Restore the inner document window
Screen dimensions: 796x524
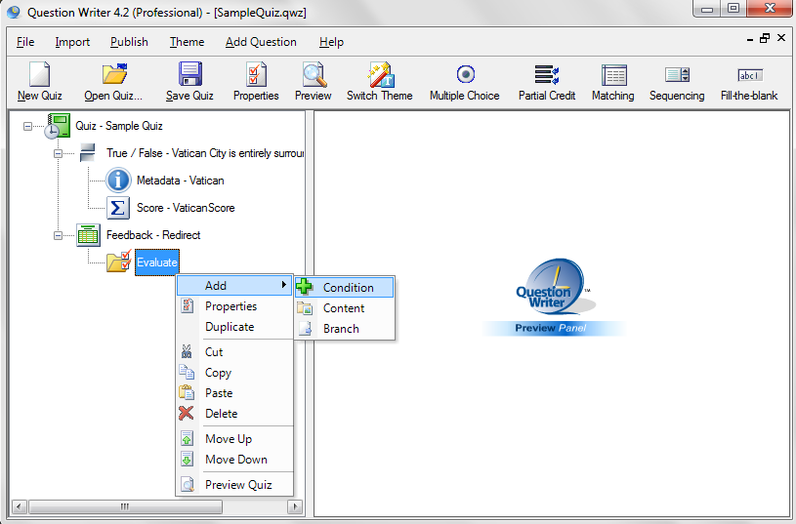click(x=765, y=38)
